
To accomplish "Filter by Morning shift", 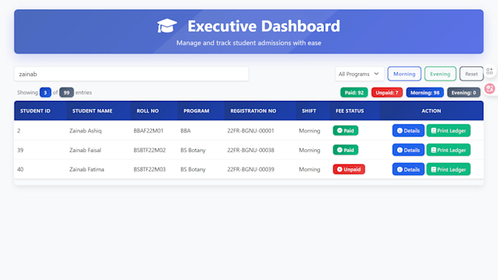I will (x=404, y=74).
